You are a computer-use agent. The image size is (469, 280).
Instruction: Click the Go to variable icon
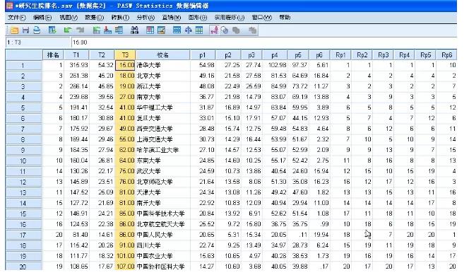point(107,30)
